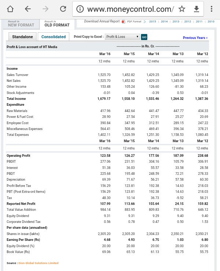This screenshot has width=220, height=271.
Task: Open site info circle icon
Action: click(80, 9)
